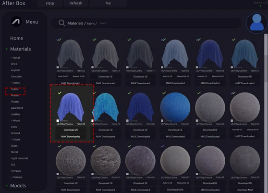Click Manual Ex UE for Fabric15
268x193 pixels.
click(183, 77)
